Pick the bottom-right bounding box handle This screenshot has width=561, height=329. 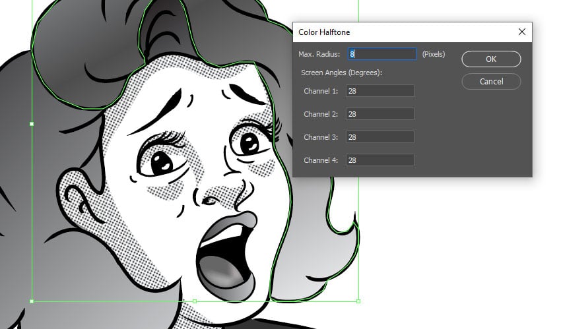click(x=358, y=301)
